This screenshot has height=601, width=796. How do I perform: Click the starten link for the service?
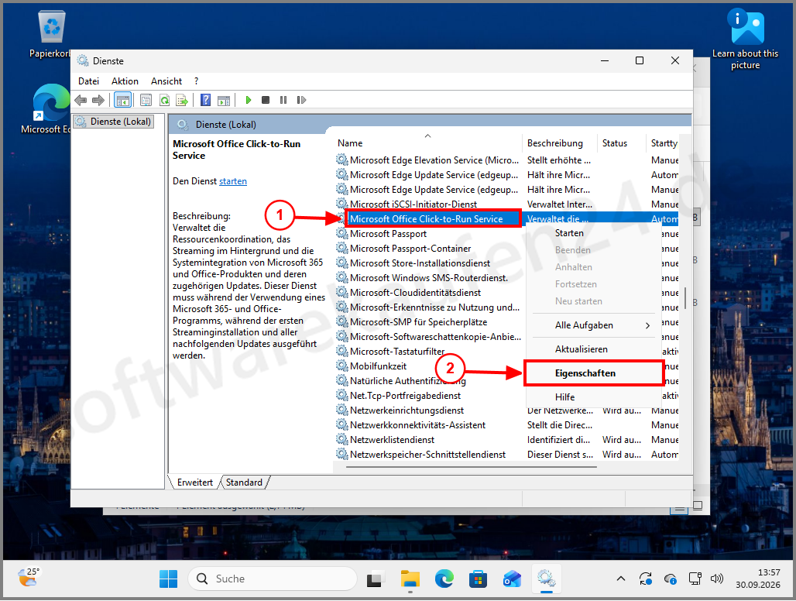pos(233,181)
